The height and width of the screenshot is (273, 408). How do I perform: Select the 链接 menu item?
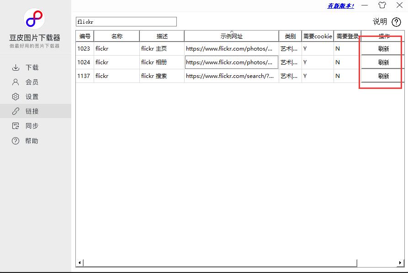tap(35, 111)
